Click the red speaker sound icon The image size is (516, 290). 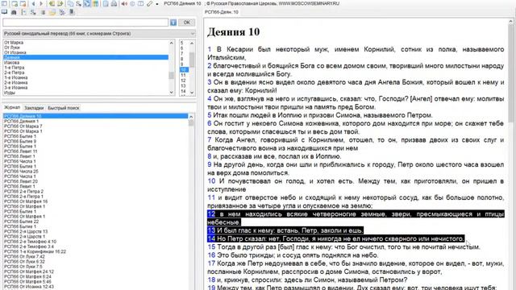[x=124, y=3]
